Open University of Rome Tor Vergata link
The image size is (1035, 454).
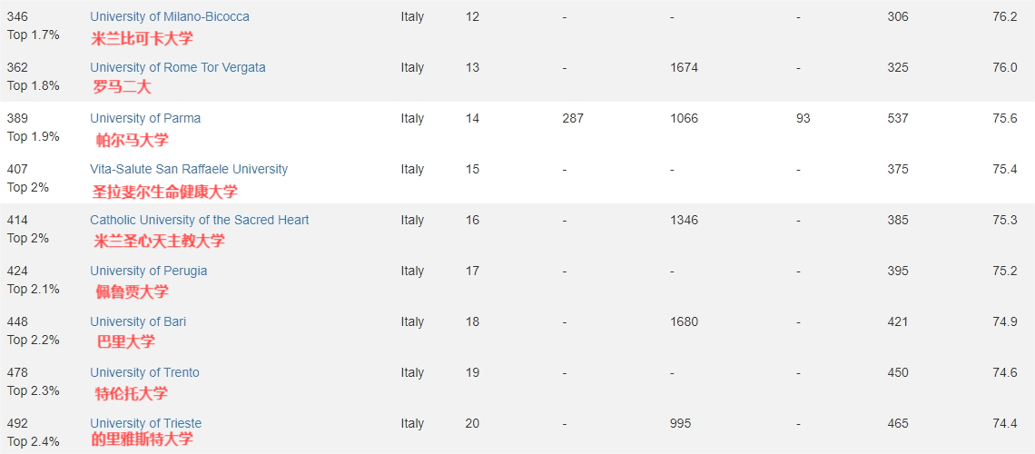click(x=178, y=67)
